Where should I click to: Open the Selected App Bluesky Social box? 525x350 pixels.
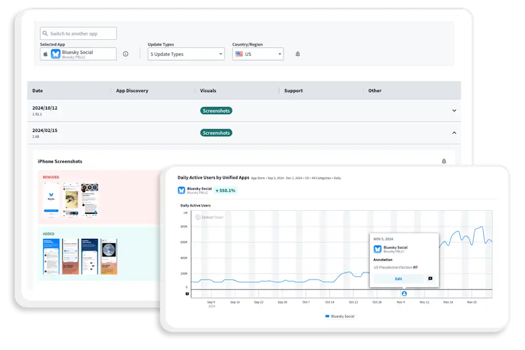tap(78, 54)
